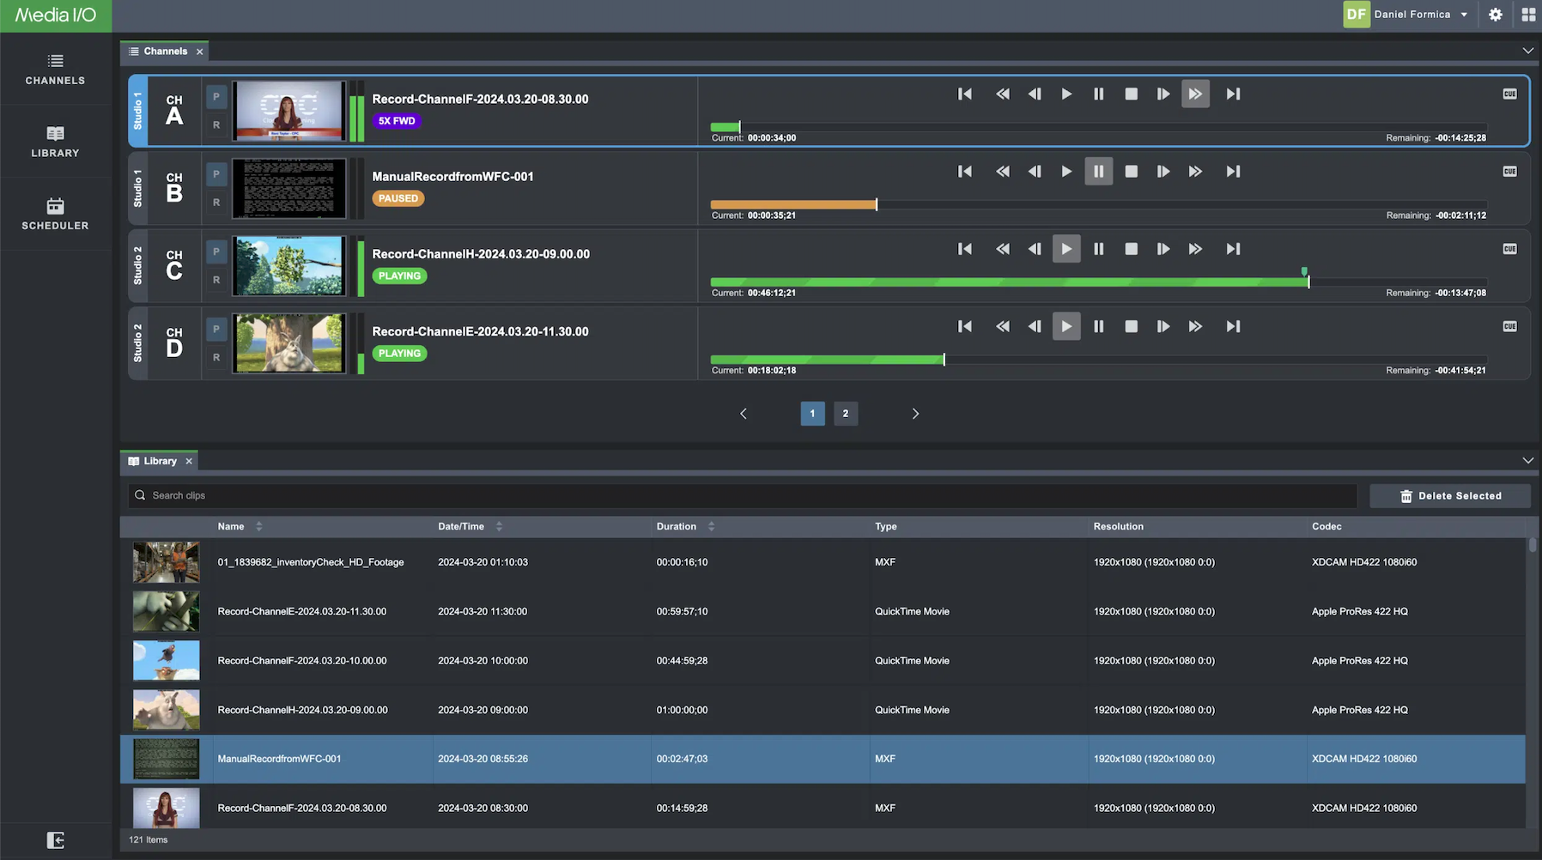Toggle the P mode button on Channel D
Viewport: 1542px width, 860px height.
coord(216,330)
